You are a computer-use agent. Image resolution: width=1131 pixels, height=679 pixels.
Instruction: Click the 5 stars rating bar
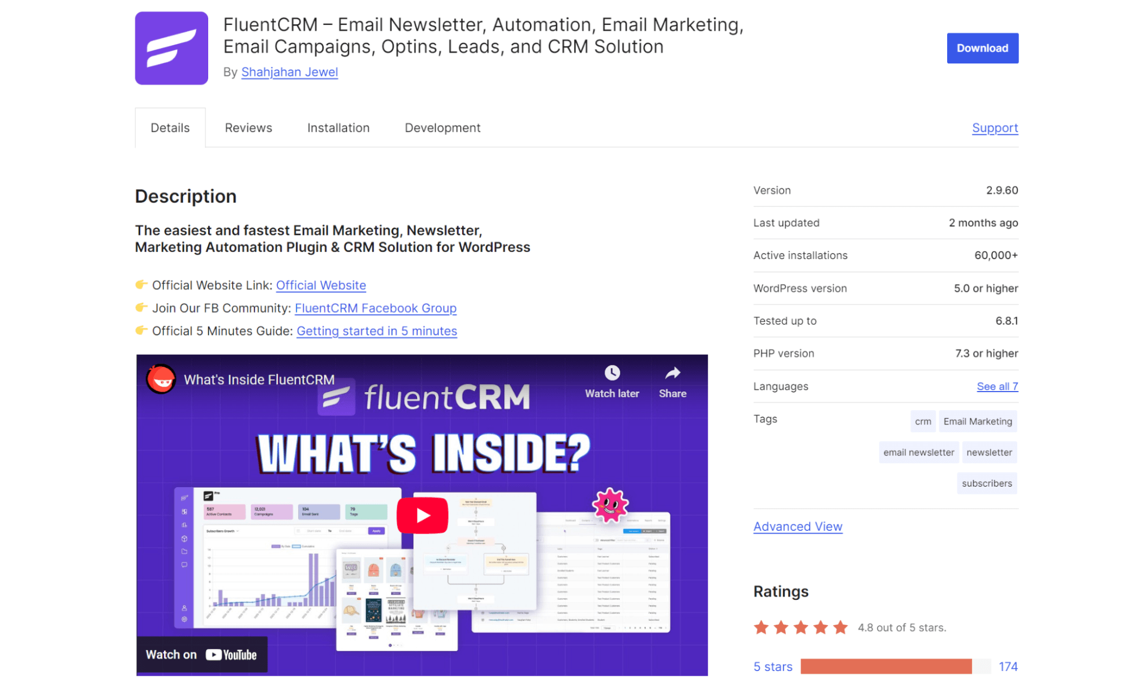tap(896, 667)
